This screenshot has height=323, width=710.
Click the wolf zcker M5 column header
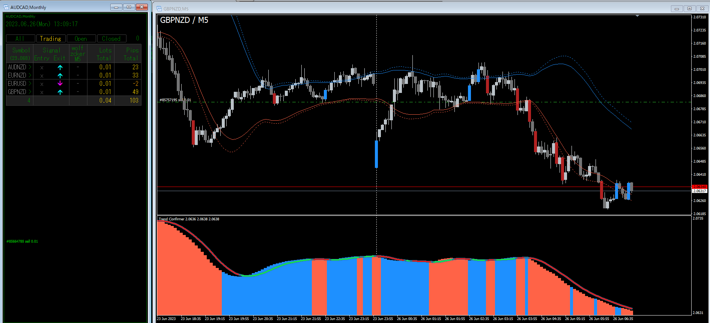78,54
